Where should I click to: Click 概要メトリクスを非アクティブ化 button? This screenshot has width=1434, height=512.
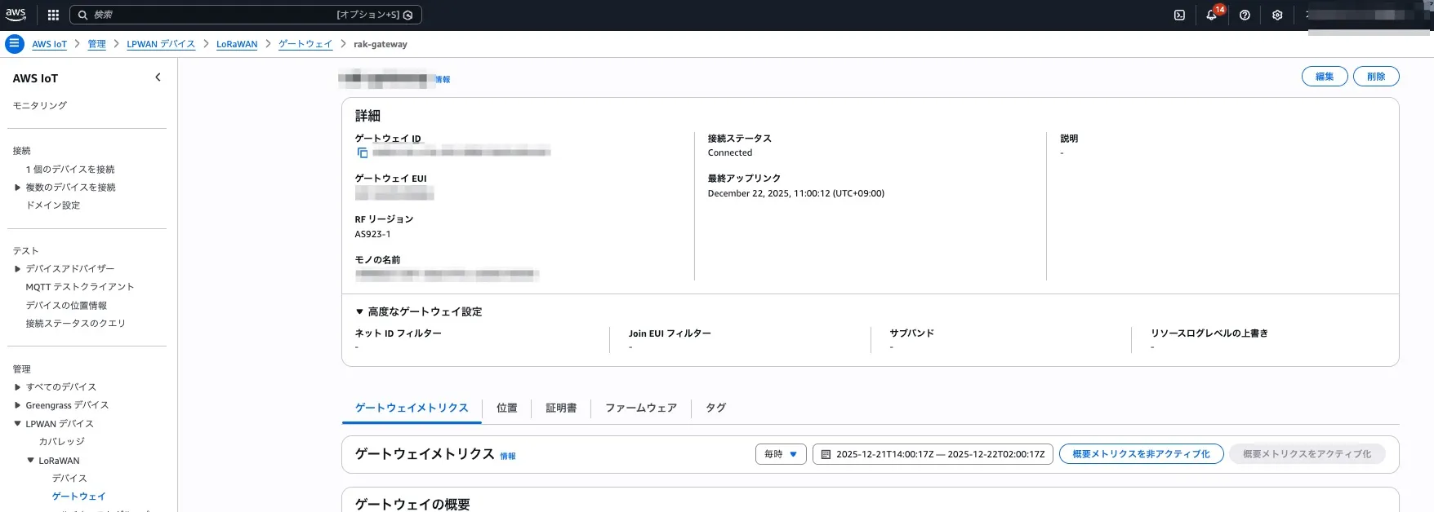click(x=1142, y=454)
